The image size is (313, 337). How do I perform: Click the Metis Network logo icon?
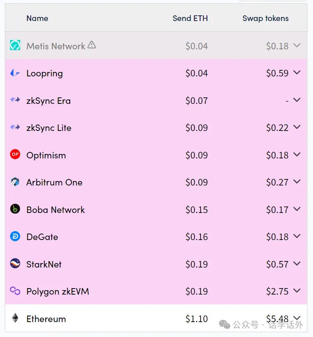(15, 46)
